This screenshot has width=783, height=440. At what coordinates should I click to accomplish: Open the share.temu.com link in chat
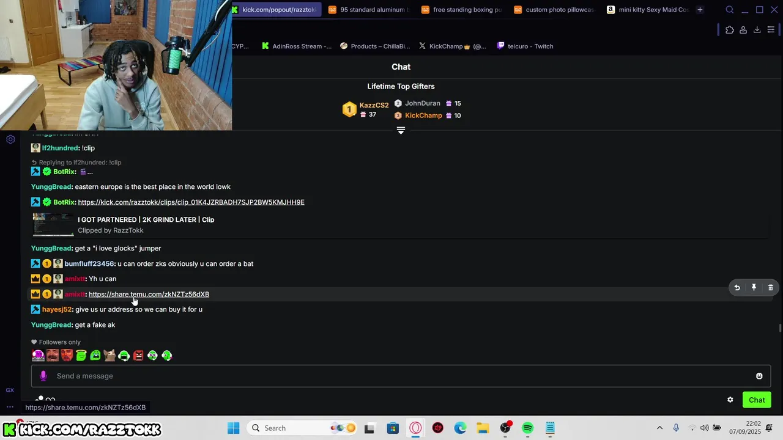coord(149,294)
